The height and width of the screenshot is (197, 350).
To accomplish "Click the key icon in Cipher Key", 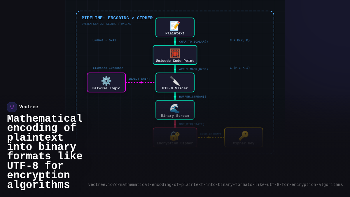I will pyautogui.click(x=243, y=136).
